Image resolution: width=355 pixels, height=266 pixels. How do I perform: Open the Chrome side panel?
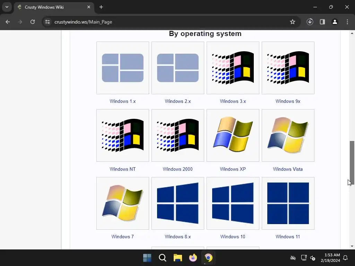(x=322, y=22)
